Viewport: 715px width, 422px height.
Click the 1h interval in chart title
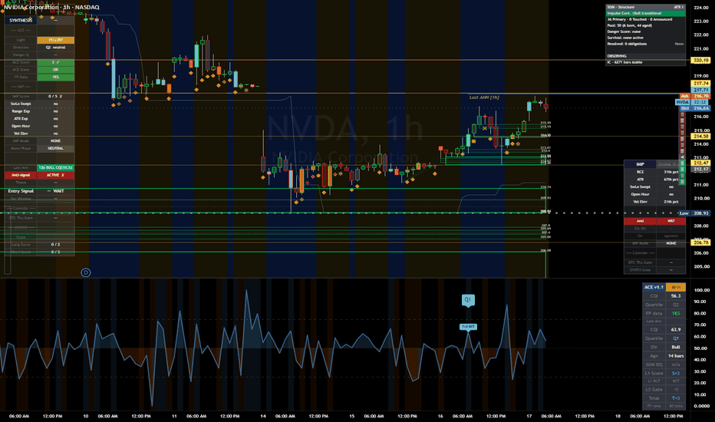tap(67, 8)
